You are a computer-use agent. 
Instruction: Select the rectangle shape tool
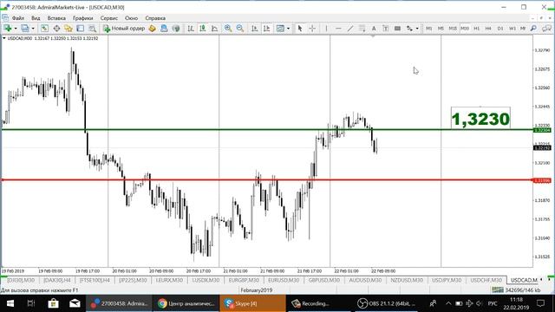(397, 29)
